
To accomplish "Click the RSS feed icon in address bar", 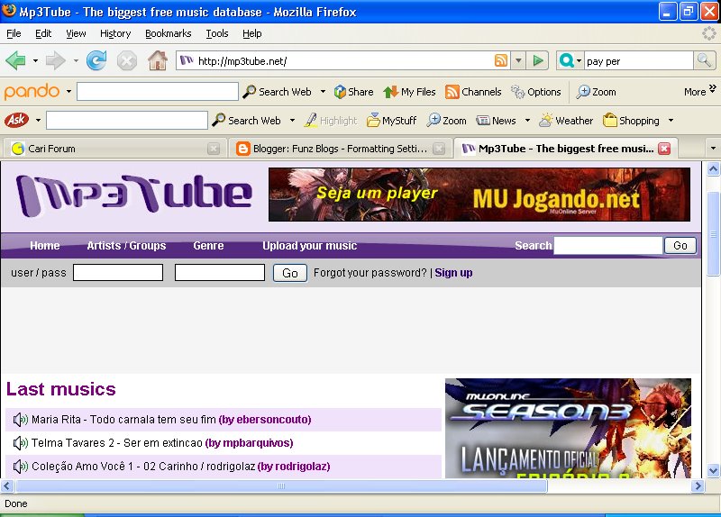I will click(x=501, y=60).
